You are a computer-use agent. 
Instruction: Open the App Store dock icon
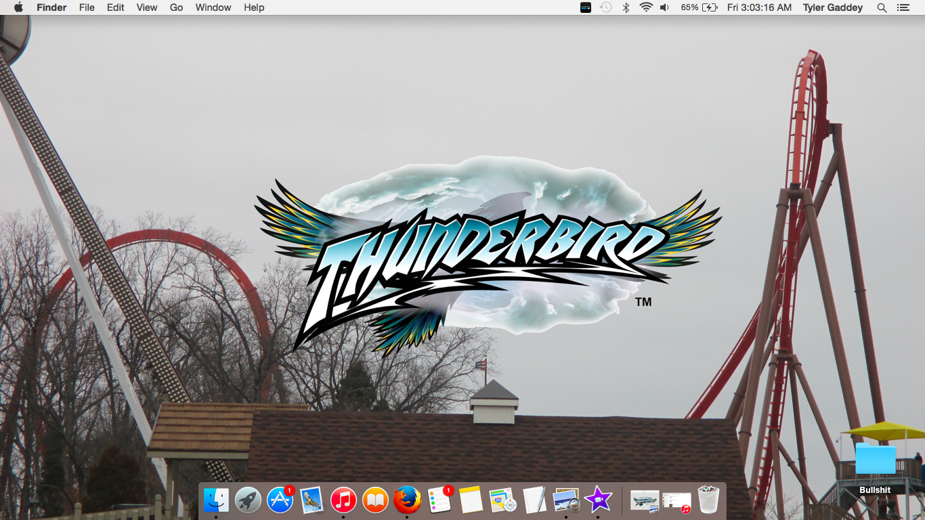click(x=280, y=500)
